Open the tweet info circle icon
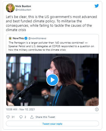The image size is (106, 131). click(97, 109)
